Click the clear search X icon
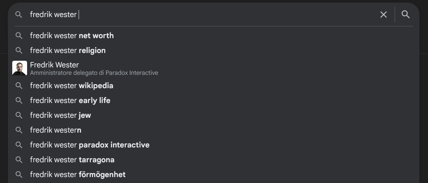The height and width of the screenshot is (183, 428). tap(383, 15)
